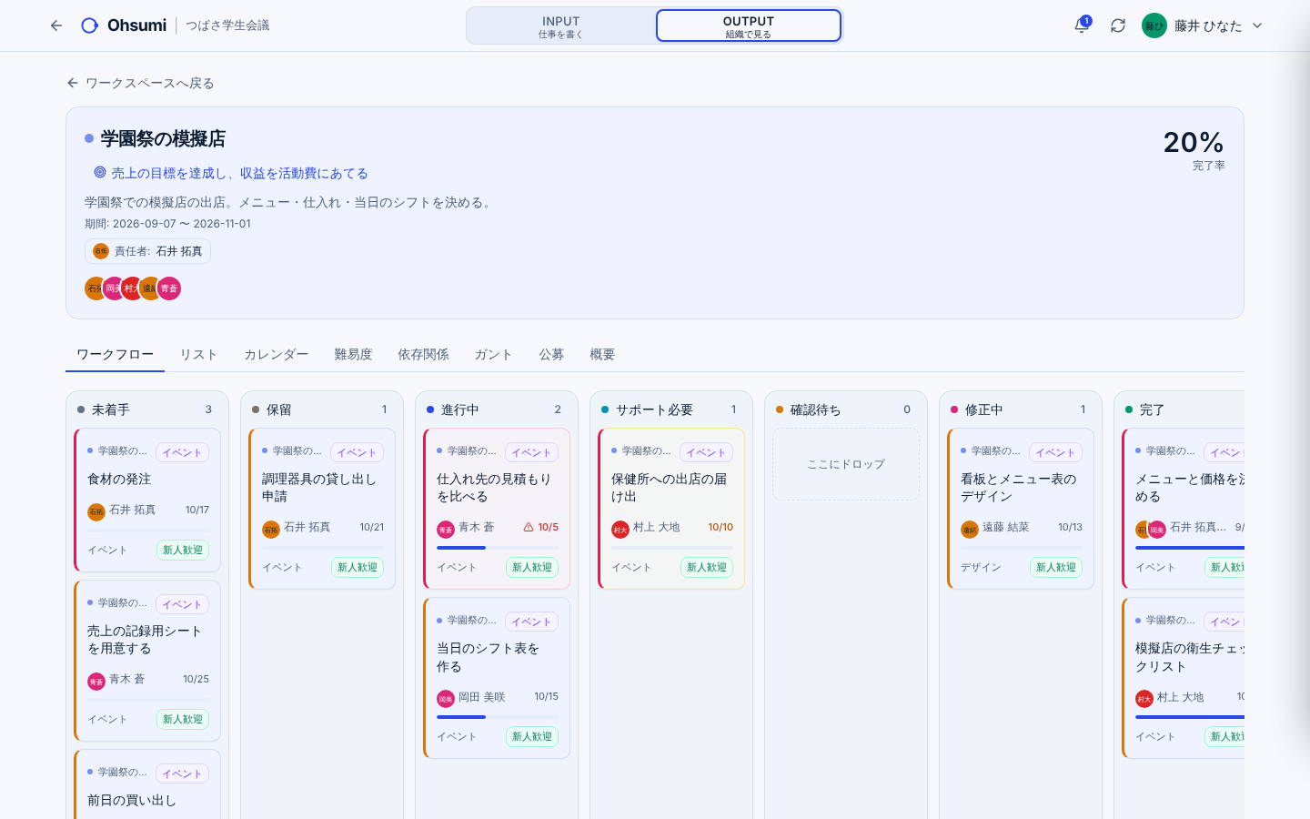Click the last member avatar 青蒼 in the project header
1310x819 pixels.
169,288
